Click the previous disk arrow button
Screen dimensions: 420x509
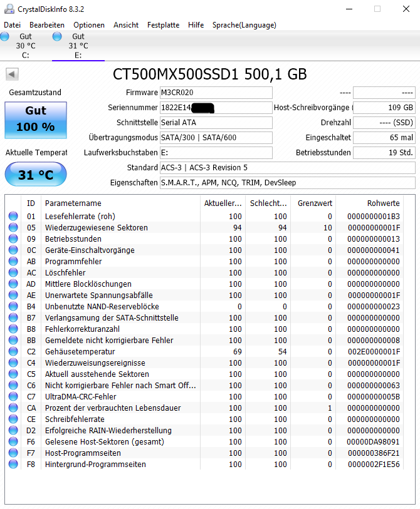(12, 74)
